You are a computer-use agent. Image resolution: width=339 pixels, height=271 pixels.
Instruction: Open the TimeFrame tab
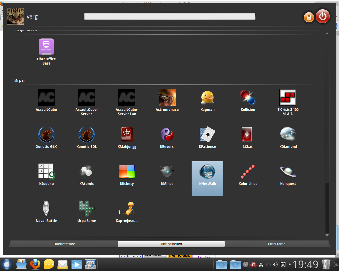(276, 244)
